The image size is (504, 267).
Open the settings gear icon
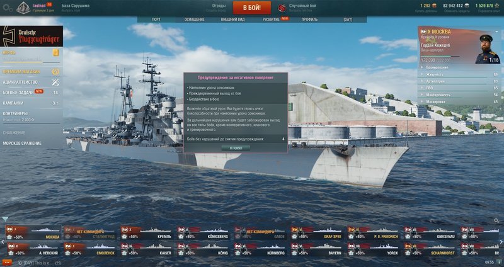[x=7, y=8]
